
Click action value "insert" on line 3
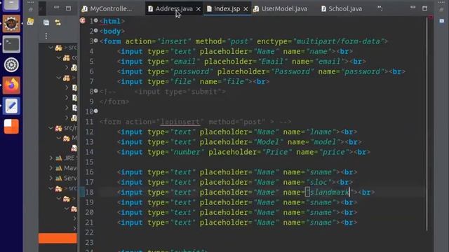(173, 41)
